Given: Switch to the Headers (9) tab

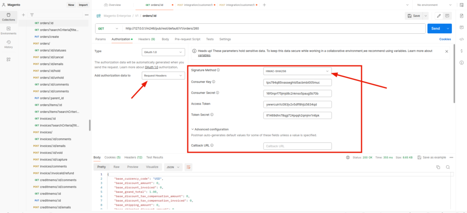Looking at the screenshot, I should tap(146, 39).
